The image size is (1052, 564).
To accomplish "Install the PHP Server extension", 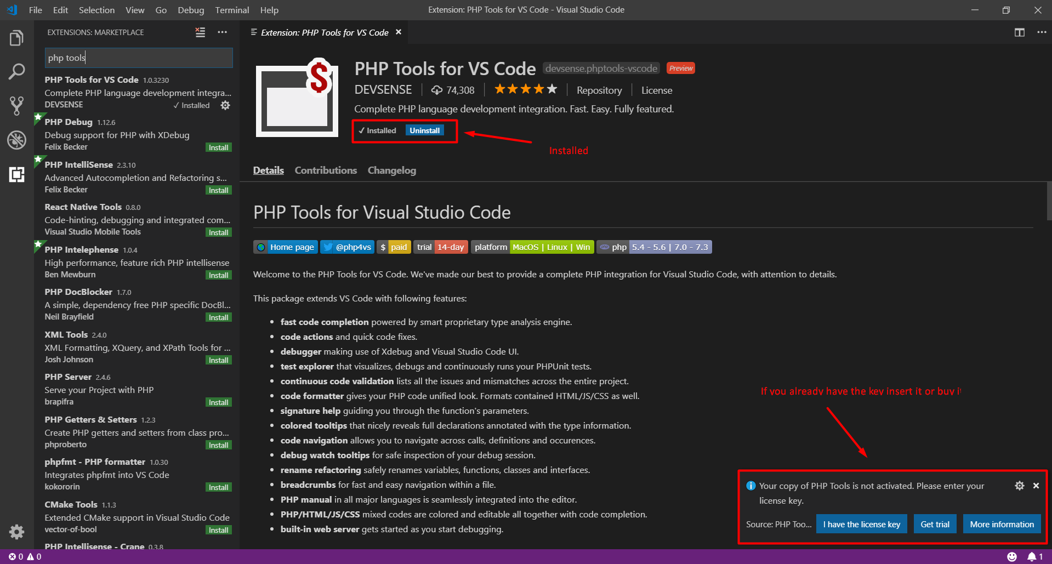I will (218, 402).
